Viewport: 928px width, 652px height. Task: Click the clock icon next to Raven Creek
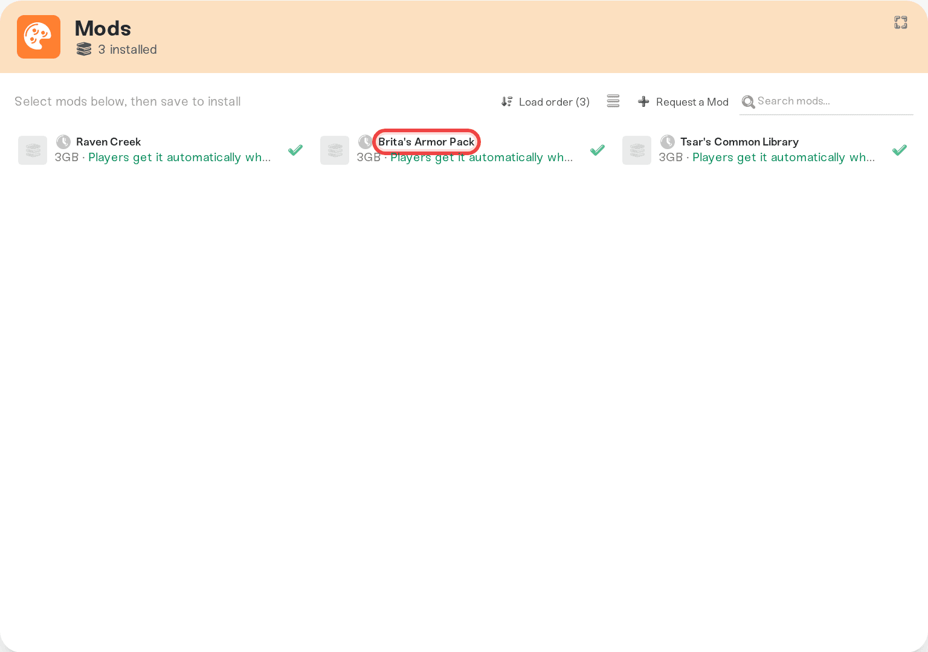(63, 142)
